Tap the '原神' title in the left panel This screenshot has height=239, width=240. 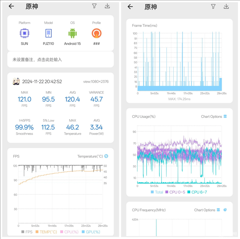(x=32, y=6)
